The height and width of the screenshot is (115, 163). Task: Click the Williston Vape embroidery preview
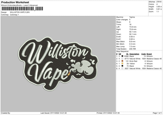click(x=58, y=64)
